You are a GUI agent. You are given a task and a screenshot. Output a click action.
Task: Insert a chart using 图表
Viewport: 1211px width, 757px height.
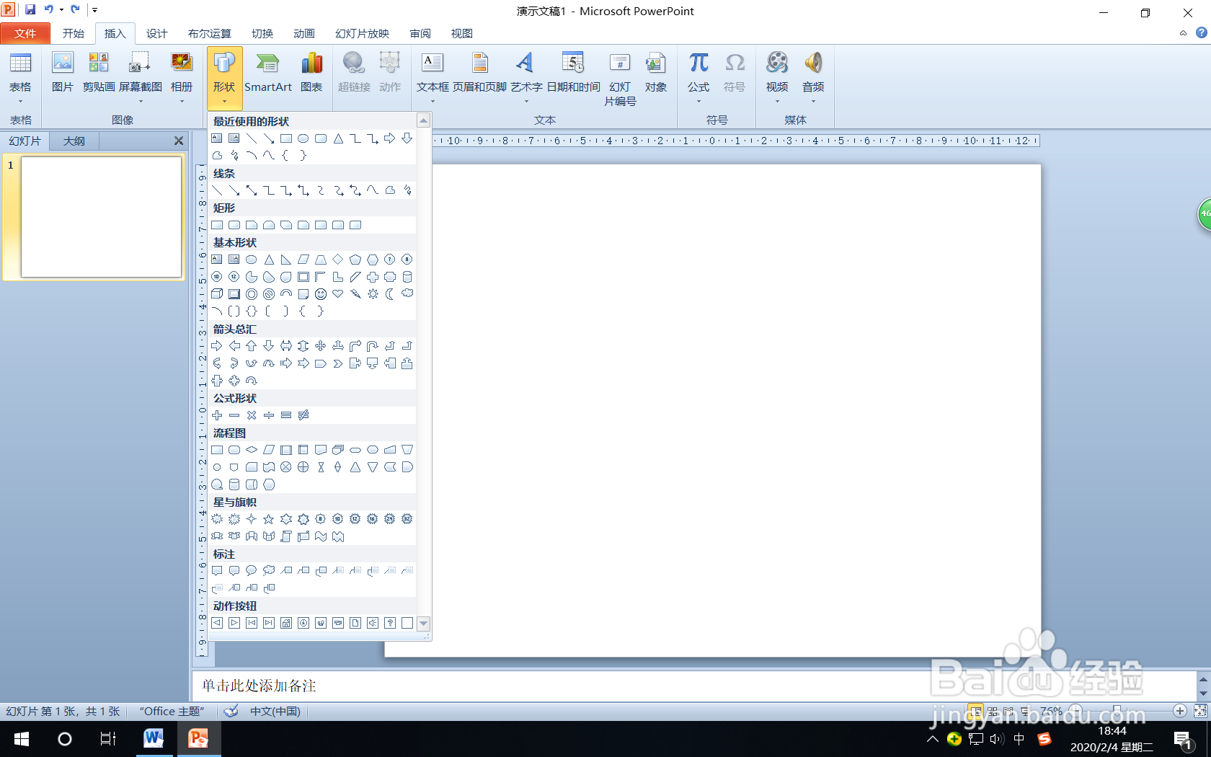tap(311, 73)
